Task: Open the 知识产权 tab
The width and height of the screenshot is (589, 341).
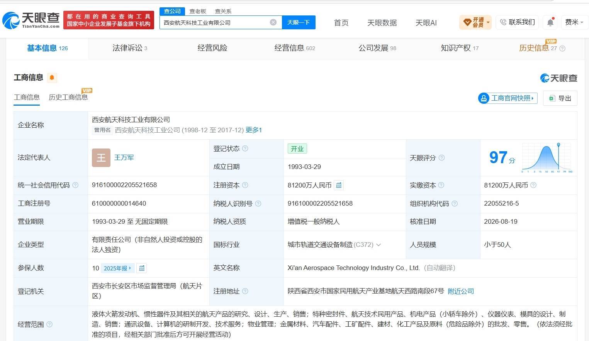Action: (460, 48)
